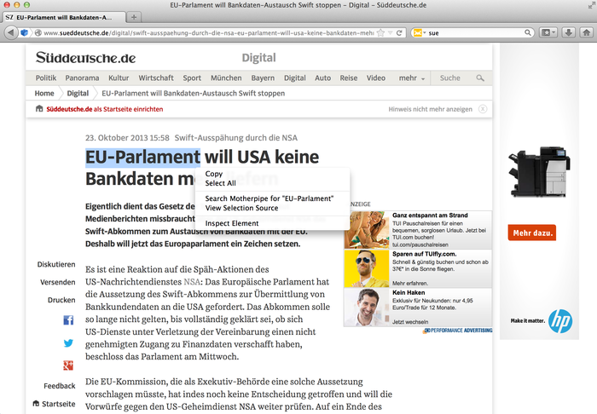The height and width of the screenshot is (414, 597).
Task: Open the Politik section
Action: click(x=46, y=78)
